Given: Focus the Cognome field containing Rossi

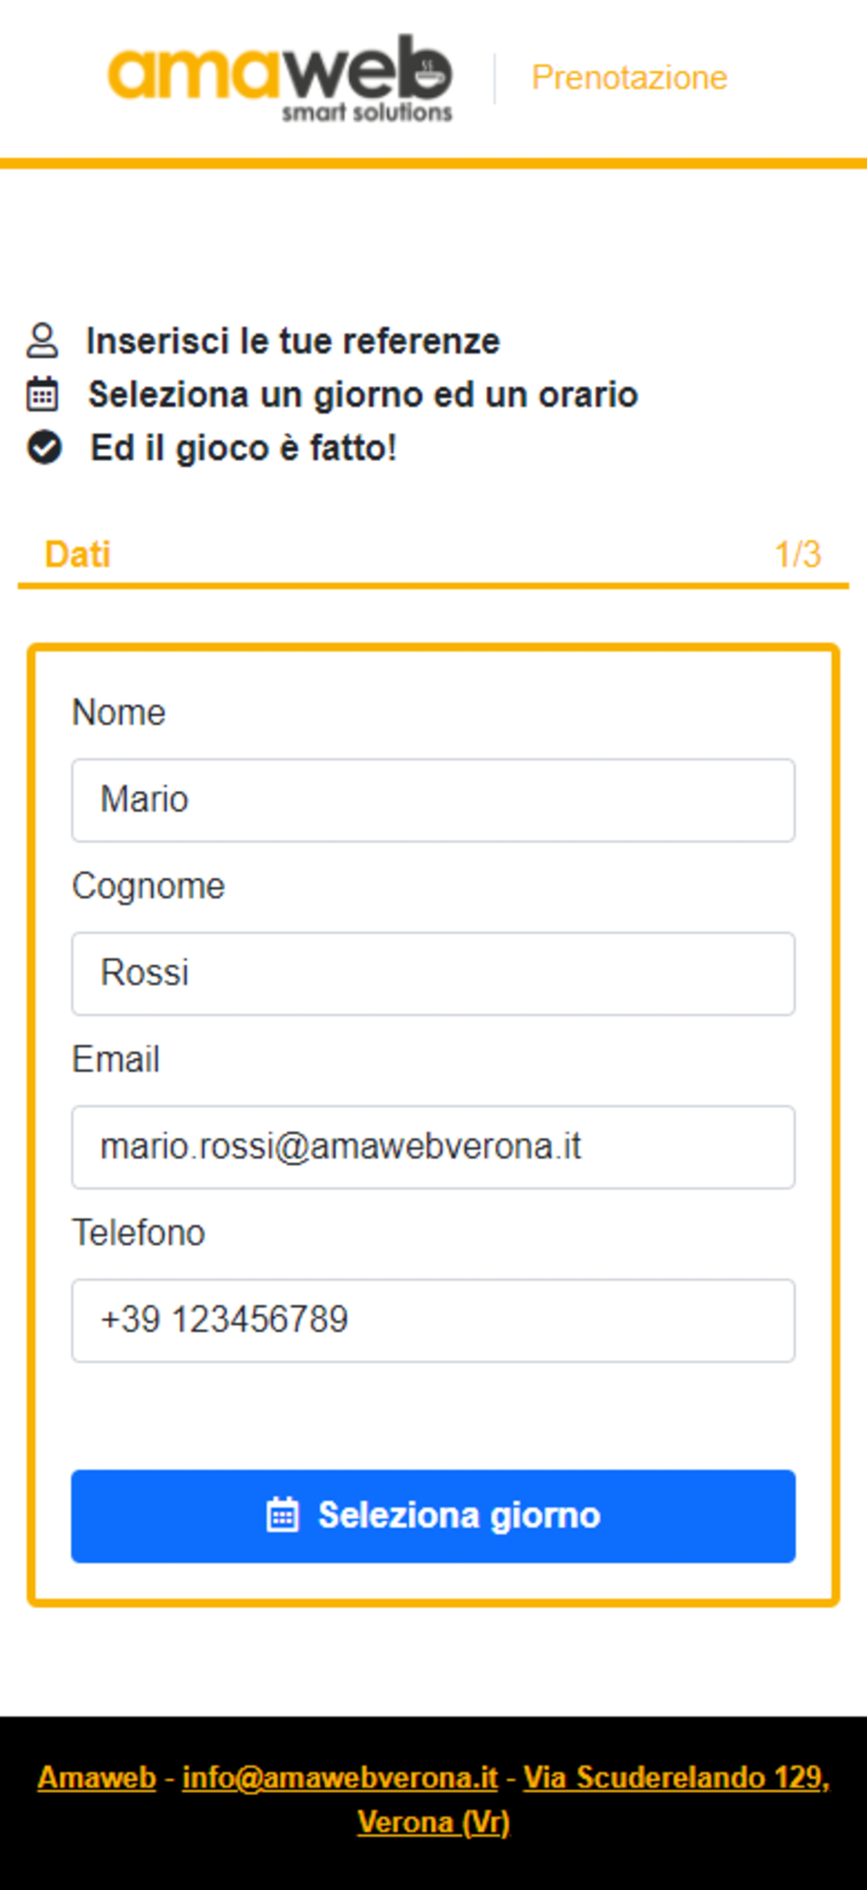Looking at the screenshot, I should 433,974.
